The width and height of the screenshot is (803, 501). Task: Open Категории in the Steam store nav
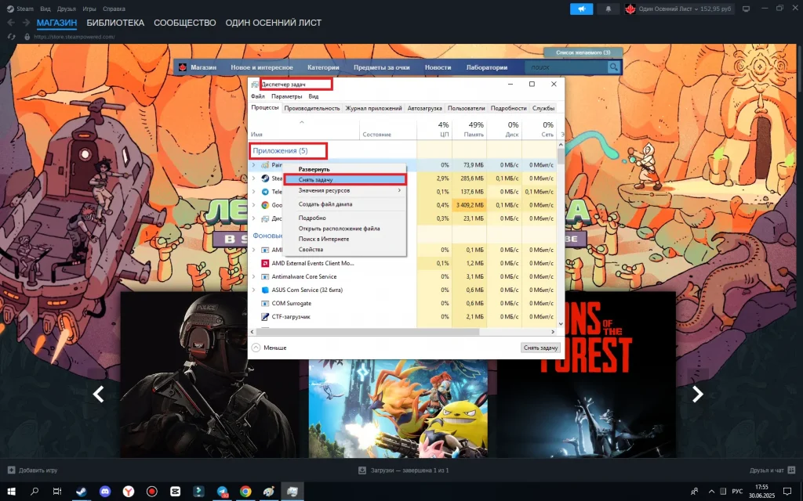[x=323, y=67]
